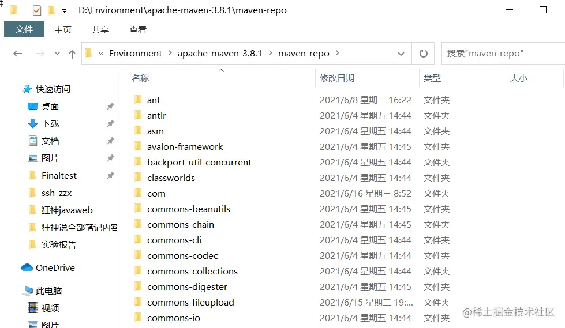
Task: Click date 2021/6/8 星期二 16:22 of ant
Action: point(365,100)
